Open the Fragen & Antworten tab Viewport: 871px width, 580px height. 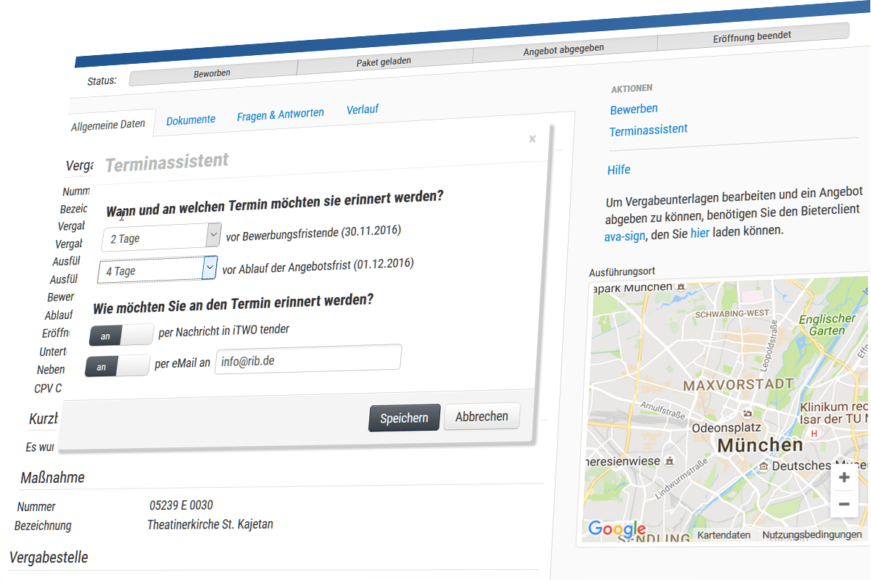click(281, 115)
